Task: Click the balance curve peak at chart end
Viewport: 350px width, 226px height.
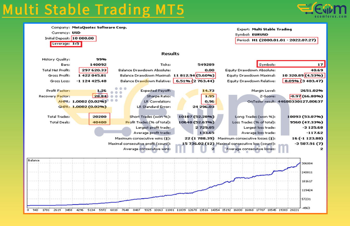Action: click(x=300, y=163)
